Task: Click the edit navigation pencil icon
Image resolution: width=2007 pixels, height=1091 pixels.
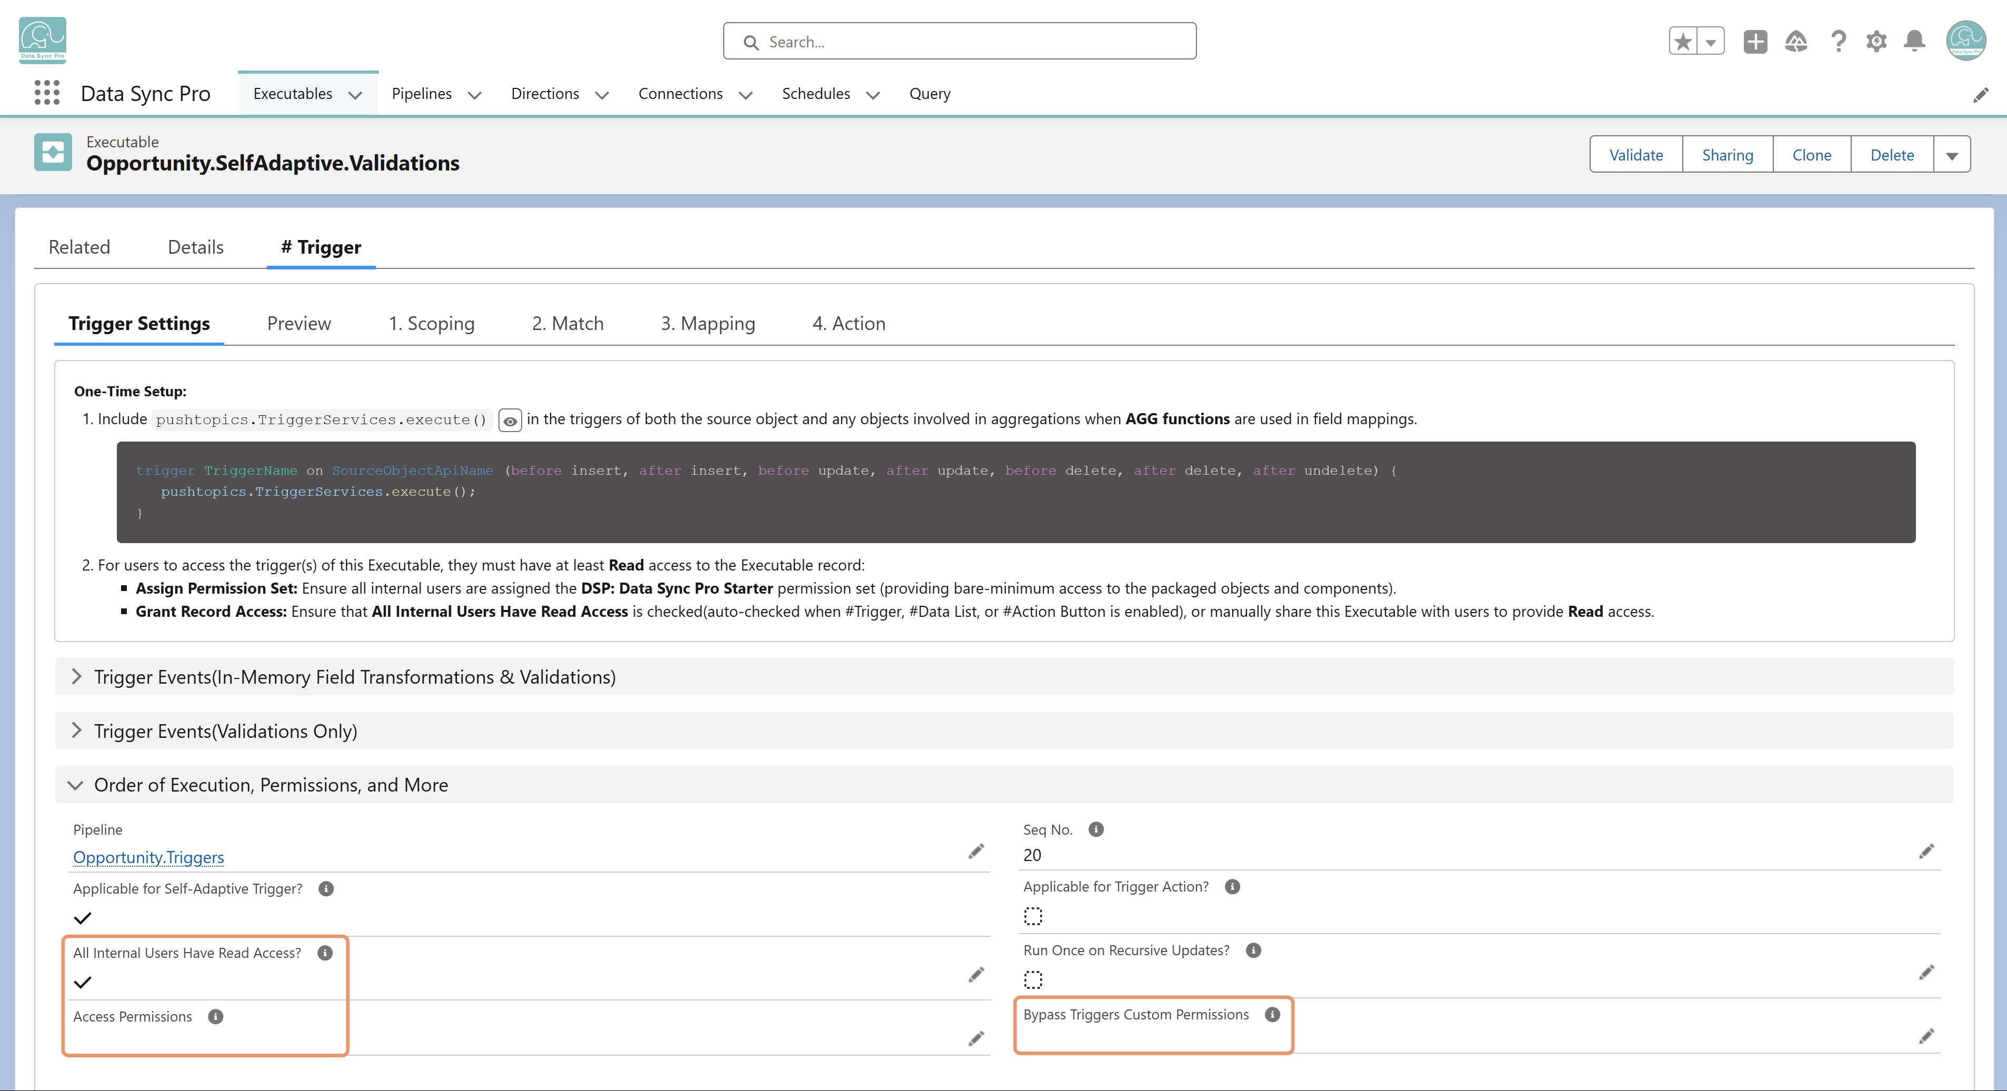Action: pyautogui.click(x=1981, y=95)
